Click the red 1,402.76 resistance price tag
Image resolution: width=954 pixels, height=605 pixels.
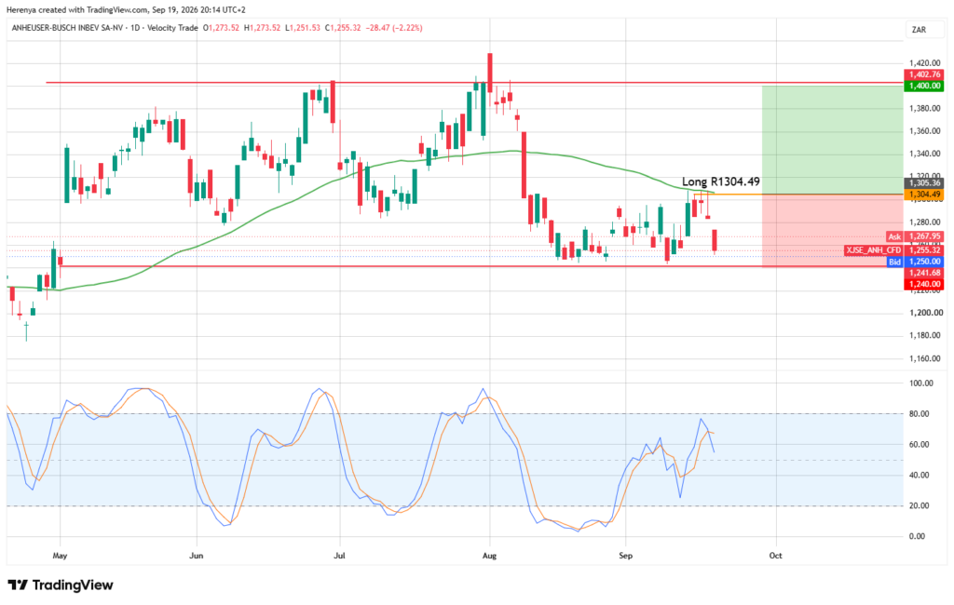click(924, 74)
